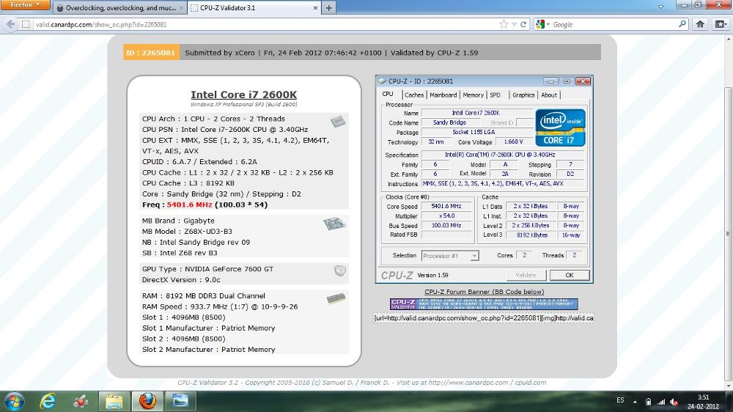
Task: Click the motherboard icon beside MB Brand
Action: tap(335, 224)
